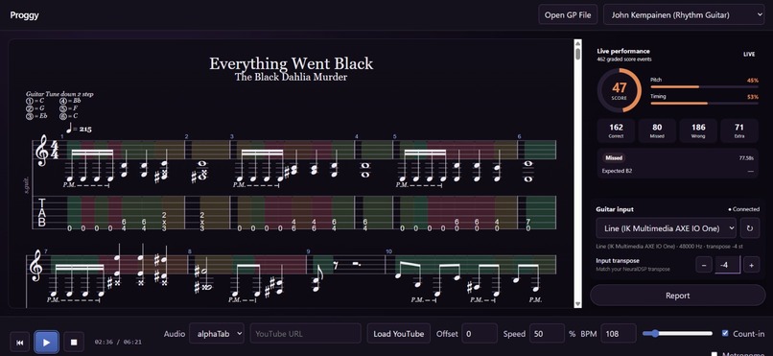Click the Timing 53% progress bar

(704, 104)
